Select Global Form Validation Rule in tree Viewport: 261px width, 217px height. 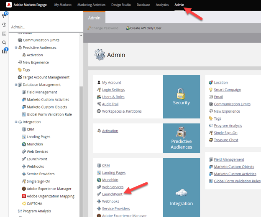pyautogui.click(x=49, y=114)
